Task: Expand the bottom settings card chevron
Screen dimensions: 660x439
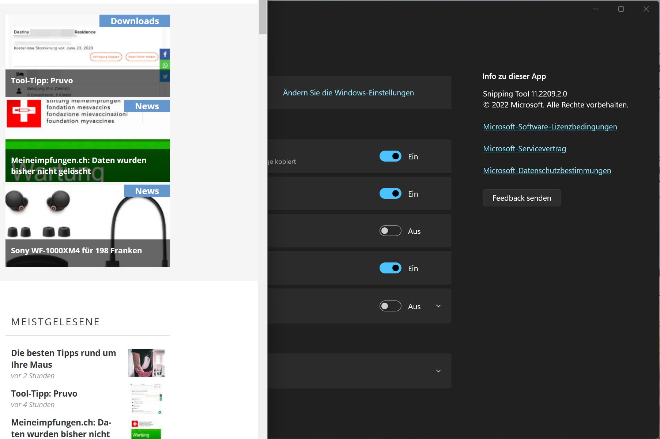Action: [x=438, y=371]
